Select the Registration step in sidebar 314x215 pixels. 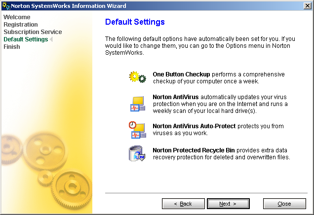[x=21, y=24]
